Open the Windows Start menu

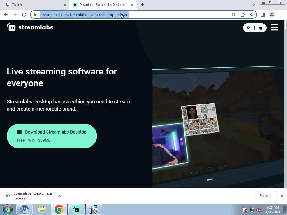(8, 209)
